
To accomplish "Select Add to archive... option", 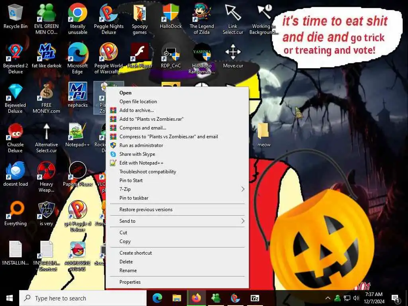I will coord(177,110).
